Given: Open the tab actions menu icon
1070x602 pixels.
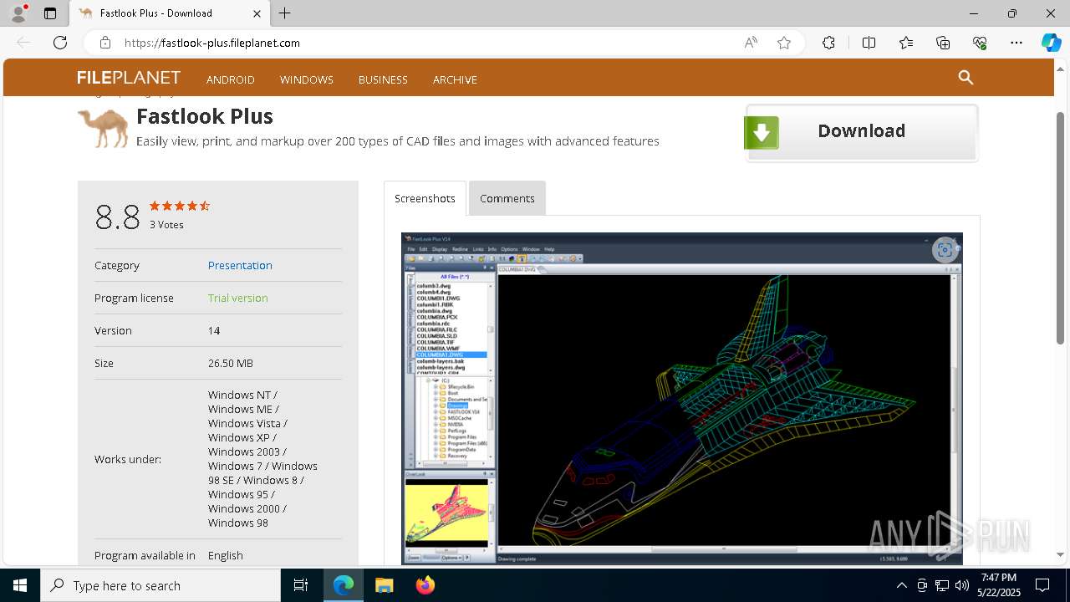Looking at the screenshot, I should pyautogui.click(x=50, y=13).
